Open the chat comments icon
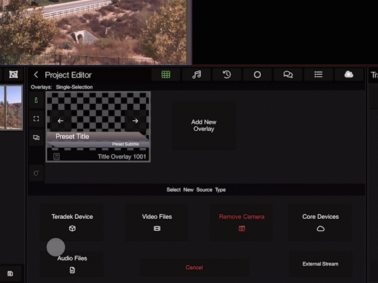This screenshot has width=378, height=283. (288, 74)
